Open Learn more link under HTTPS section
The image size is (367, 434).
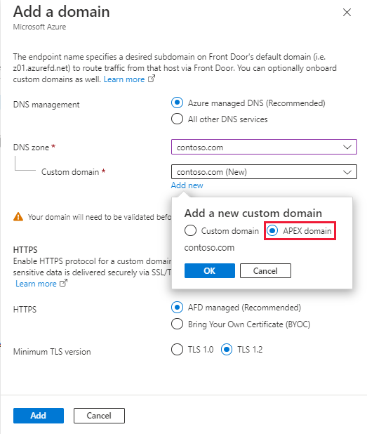click(36, 284)
